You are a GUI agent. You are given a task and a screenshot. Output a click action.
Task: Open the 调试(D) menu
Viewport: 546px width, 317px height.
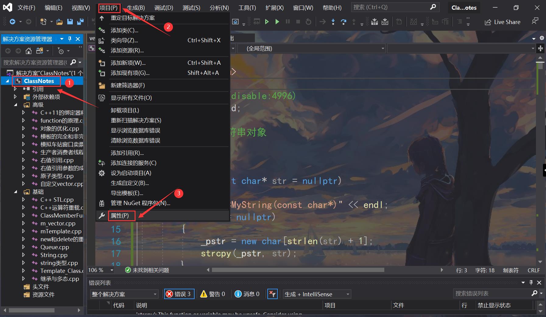[x=164, y=8]
